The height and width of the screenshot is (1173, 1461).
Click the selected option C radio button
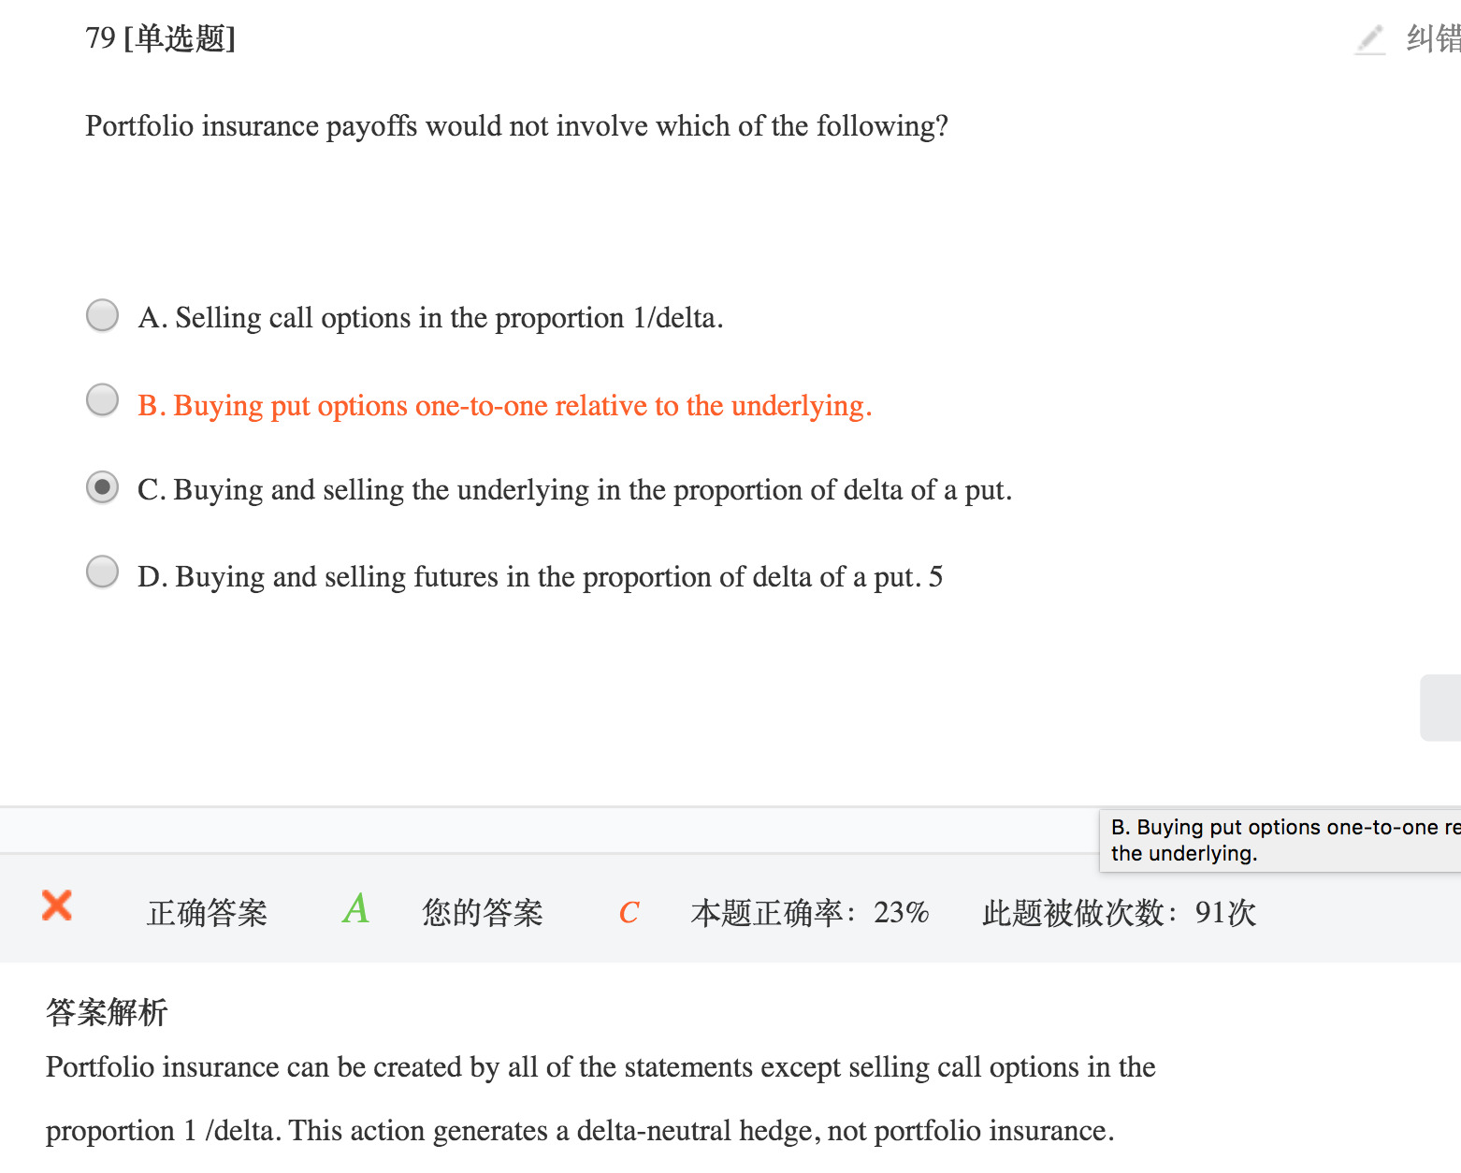(102, 487)
